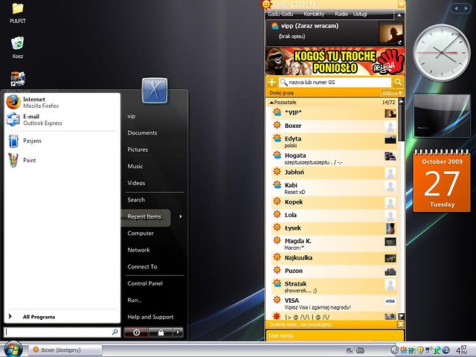Select the Najkuulka contact

(x=334, y=258)
